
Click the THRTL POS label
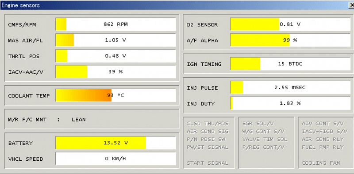pyautogui.click(x=24, y=57)
